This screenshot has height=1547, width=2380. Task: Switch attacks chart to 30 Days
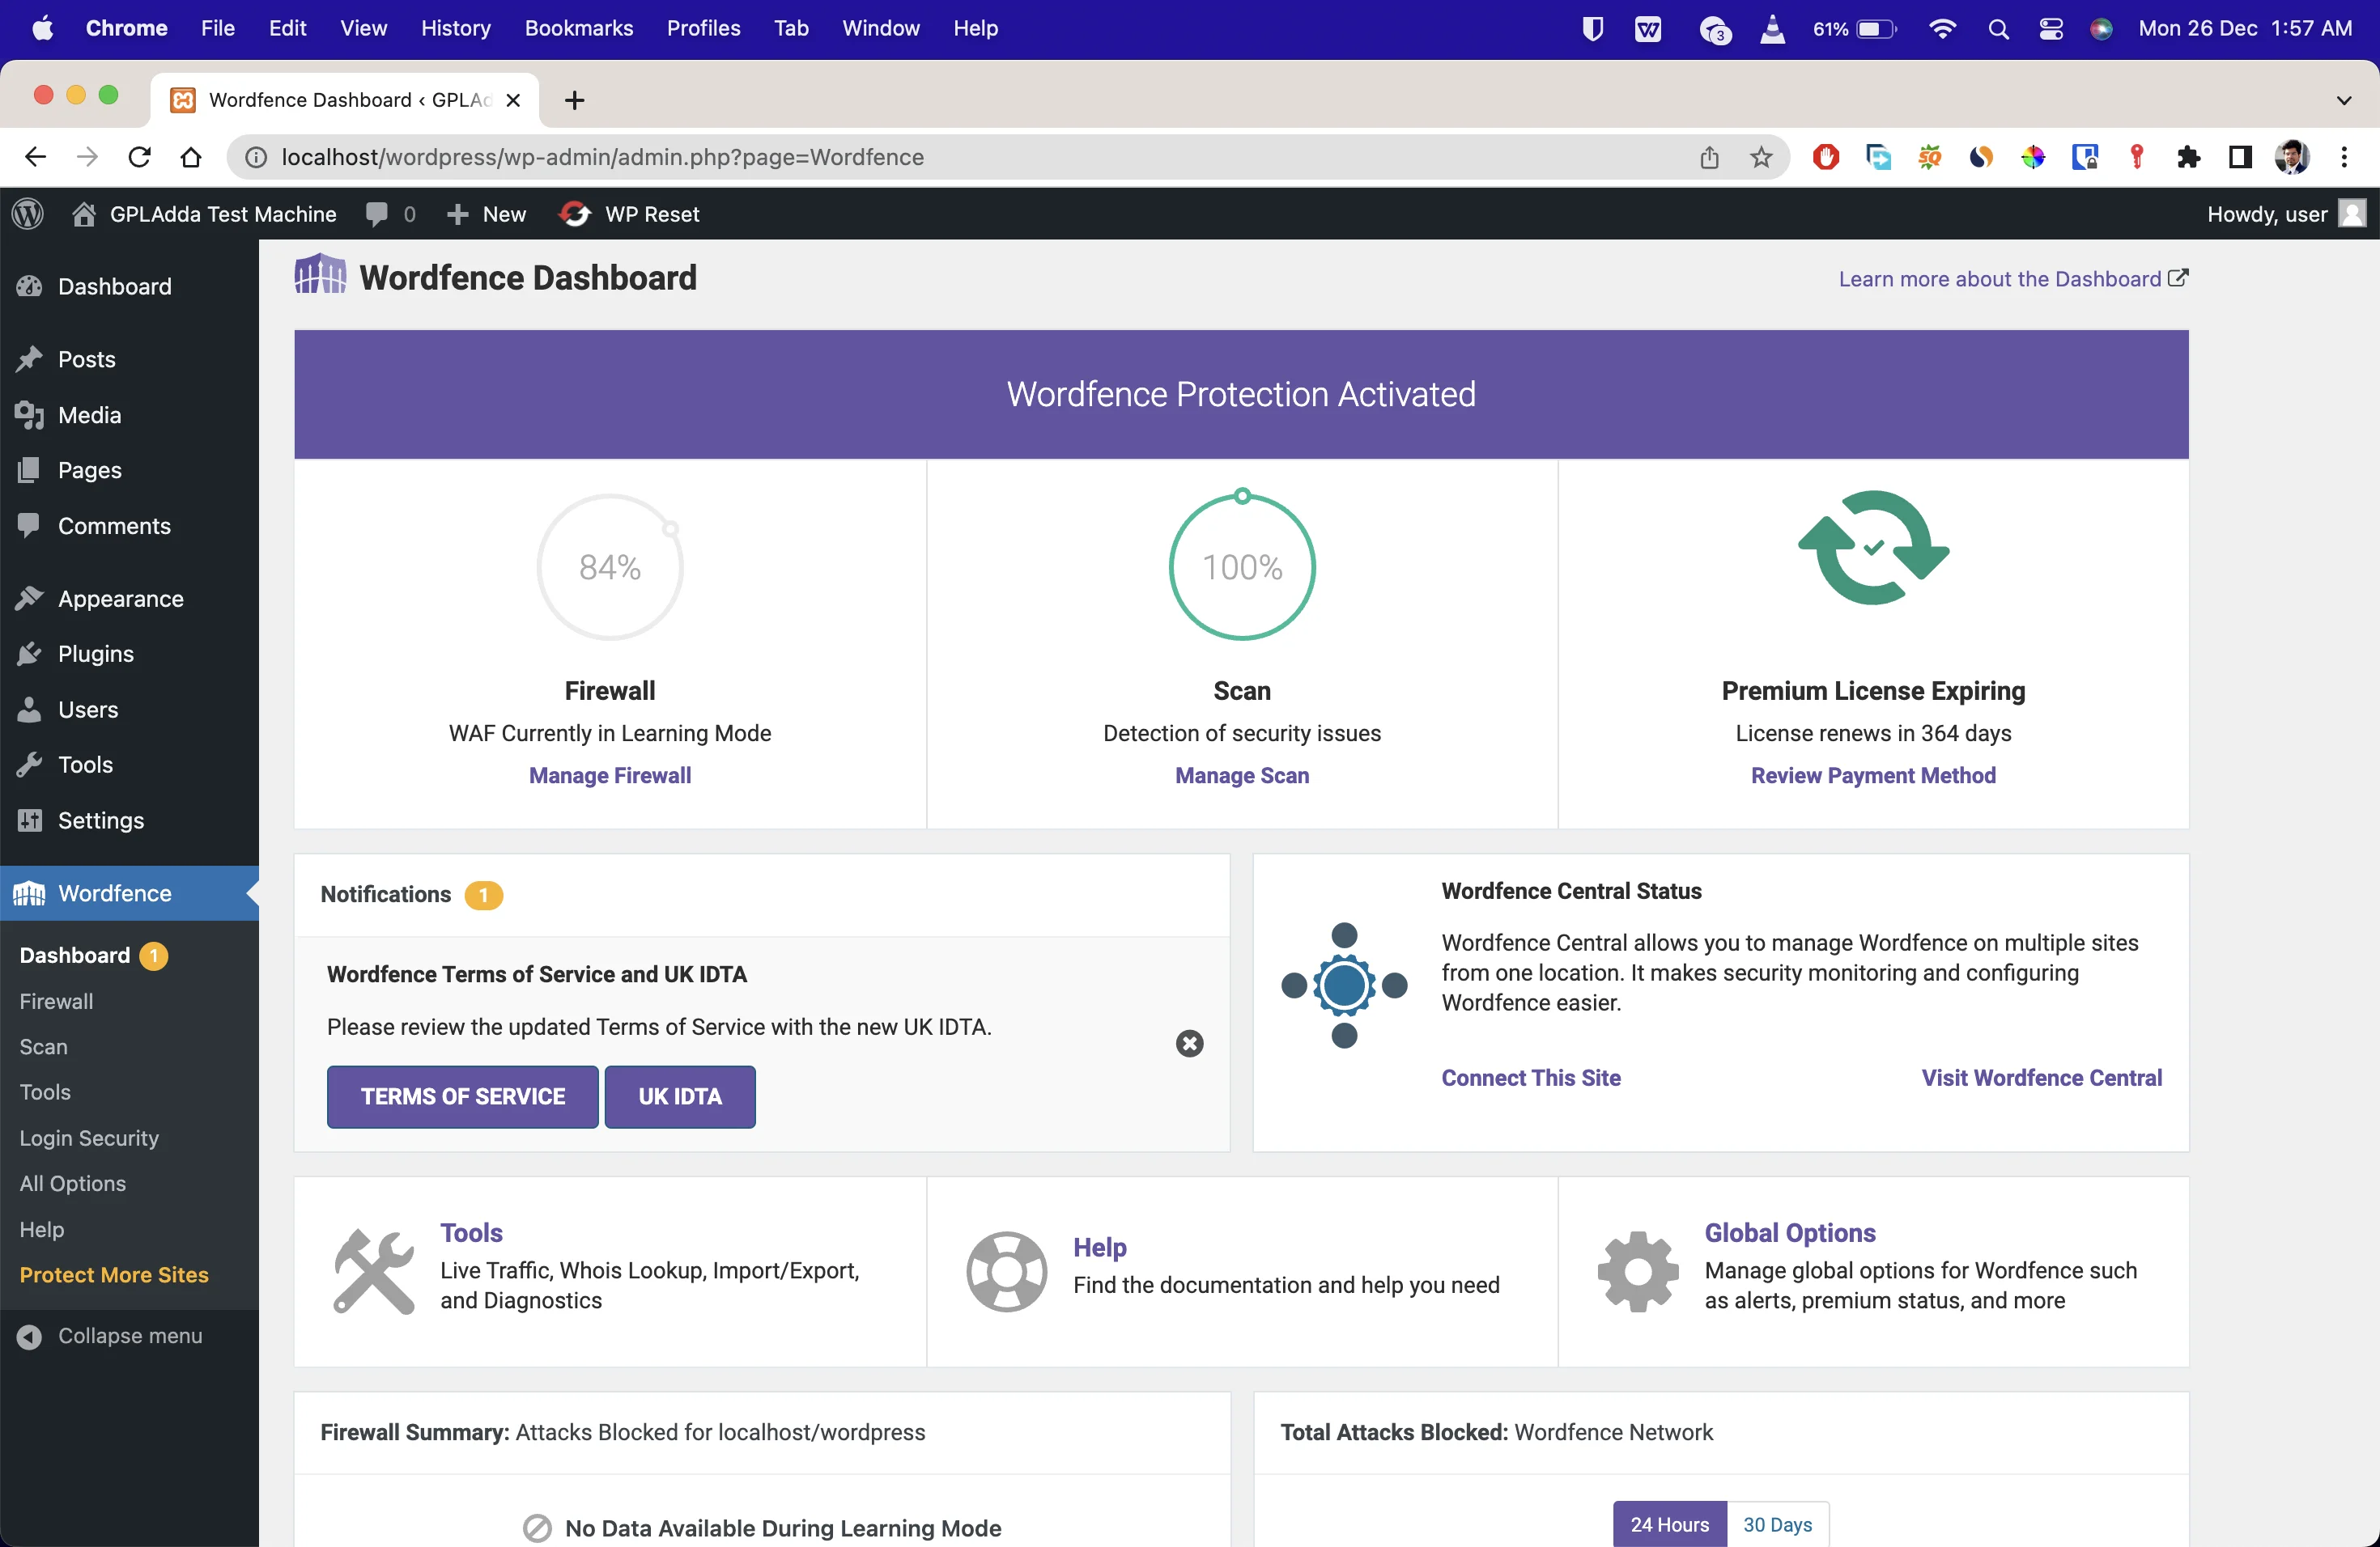coord(1777,1524)
